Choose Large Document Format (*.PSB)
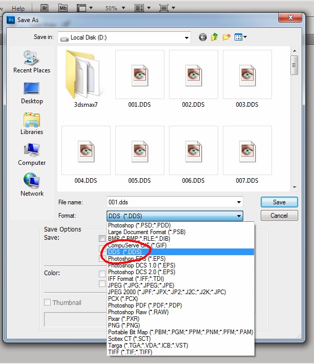The image size is (314, 364). 180,232
